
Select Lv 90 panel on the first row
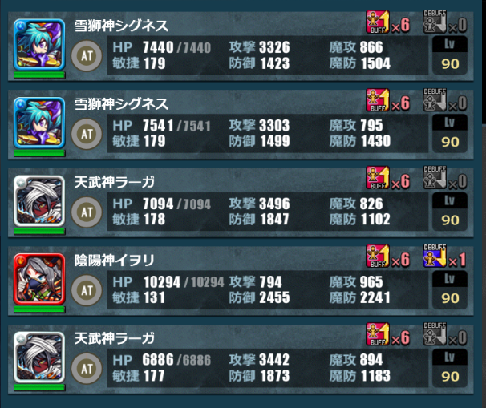coord(450,55)
